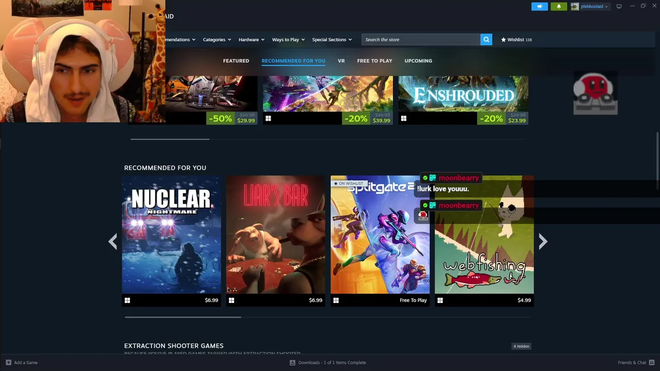
Task: Open the Liar's Bar game card
Action: click(276, 241)
